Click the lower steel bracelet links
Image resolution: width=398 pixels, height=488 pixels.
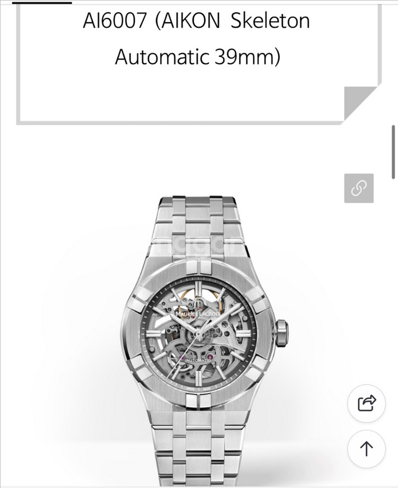(x=198, y=447)
